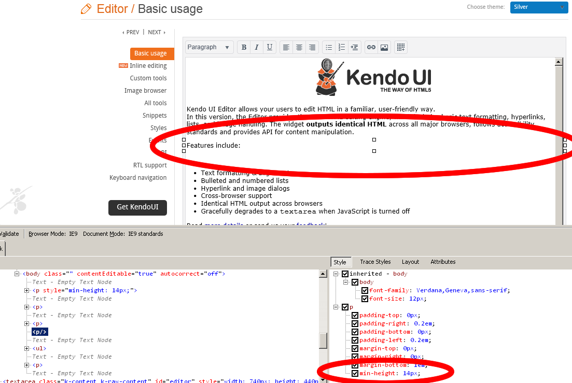
Task: Open the Silver theme dropdown
Action: coord(539,7)
